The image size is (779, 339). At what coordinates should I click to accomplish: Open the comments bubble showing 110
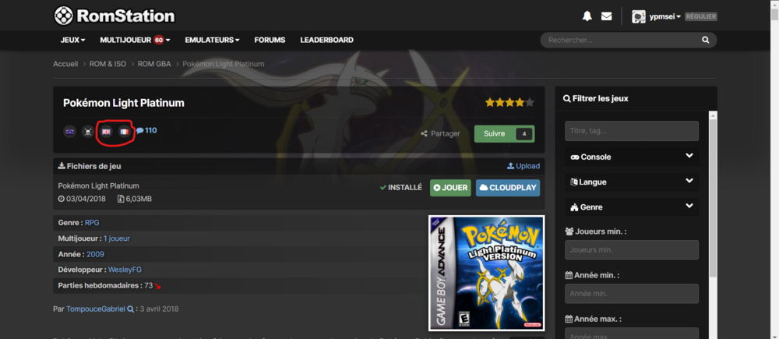[x=146, y=131]
